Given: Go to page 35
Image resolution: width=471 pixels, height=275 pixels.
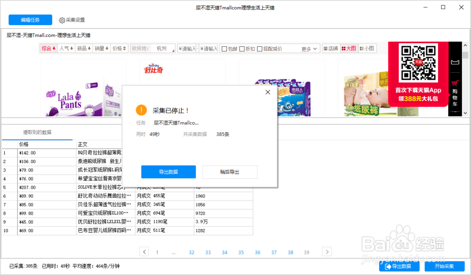Looking at the screenshot, I should [x=241, y=252].
